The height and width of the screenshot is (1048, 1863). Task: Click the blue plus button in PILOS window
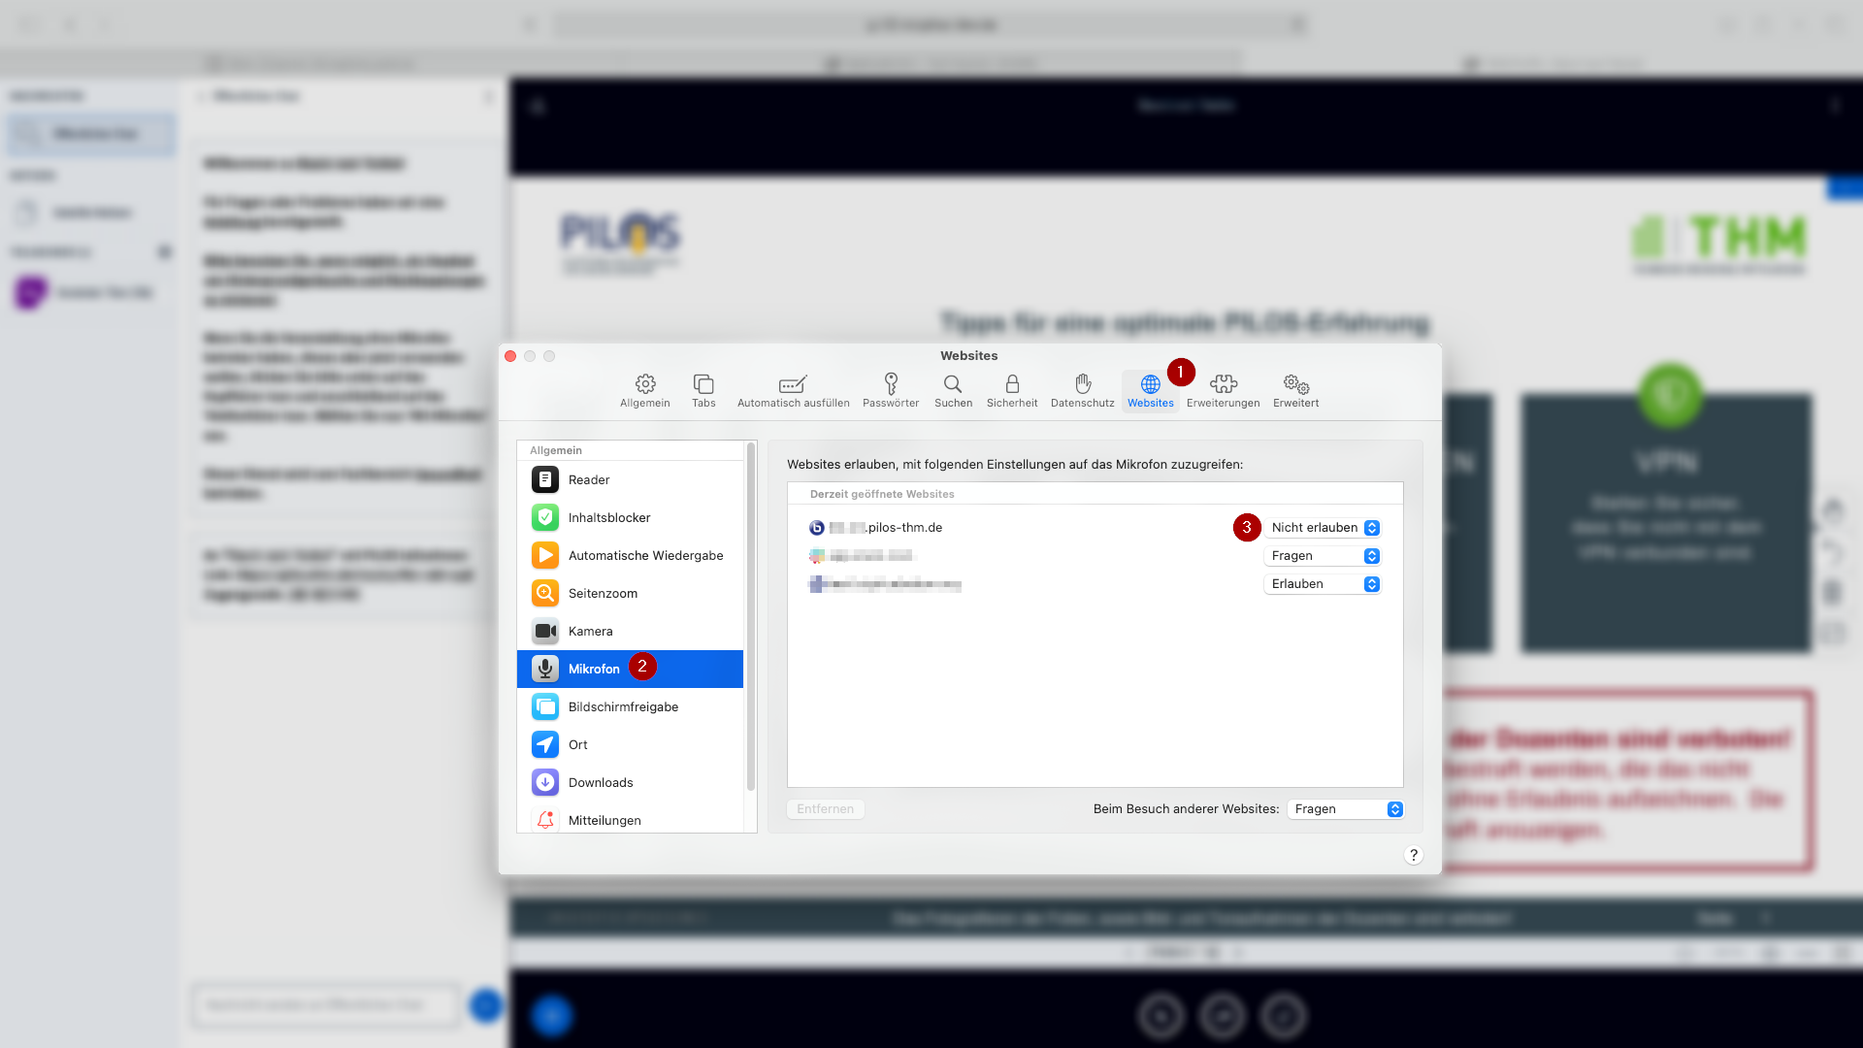551,1015
